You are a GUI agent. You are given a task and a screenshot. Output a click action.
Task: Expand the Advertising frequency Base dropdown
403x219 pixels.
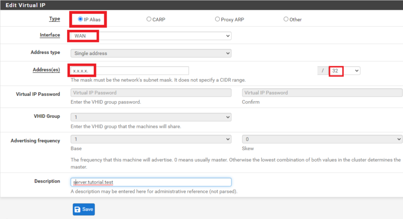click(x=151, y=139)
